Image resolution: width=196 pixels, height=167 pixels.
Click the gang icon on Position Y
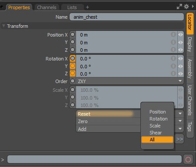coord(173,42)
